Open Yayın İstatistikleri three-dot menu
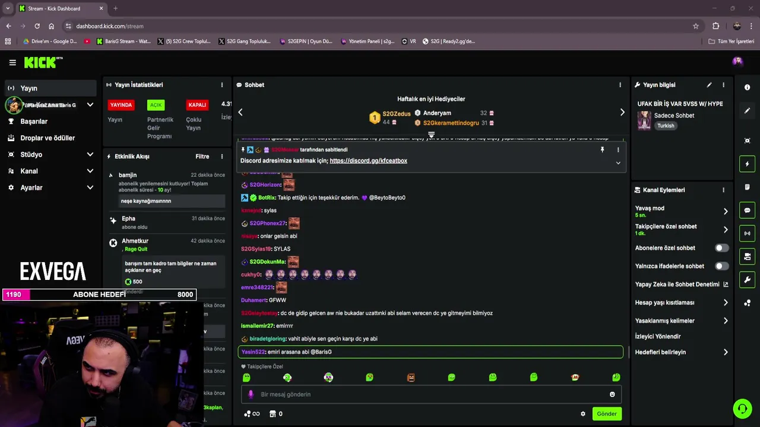This screenshot has height=427, width=760. pyautogui.click(x=222, y=85)
